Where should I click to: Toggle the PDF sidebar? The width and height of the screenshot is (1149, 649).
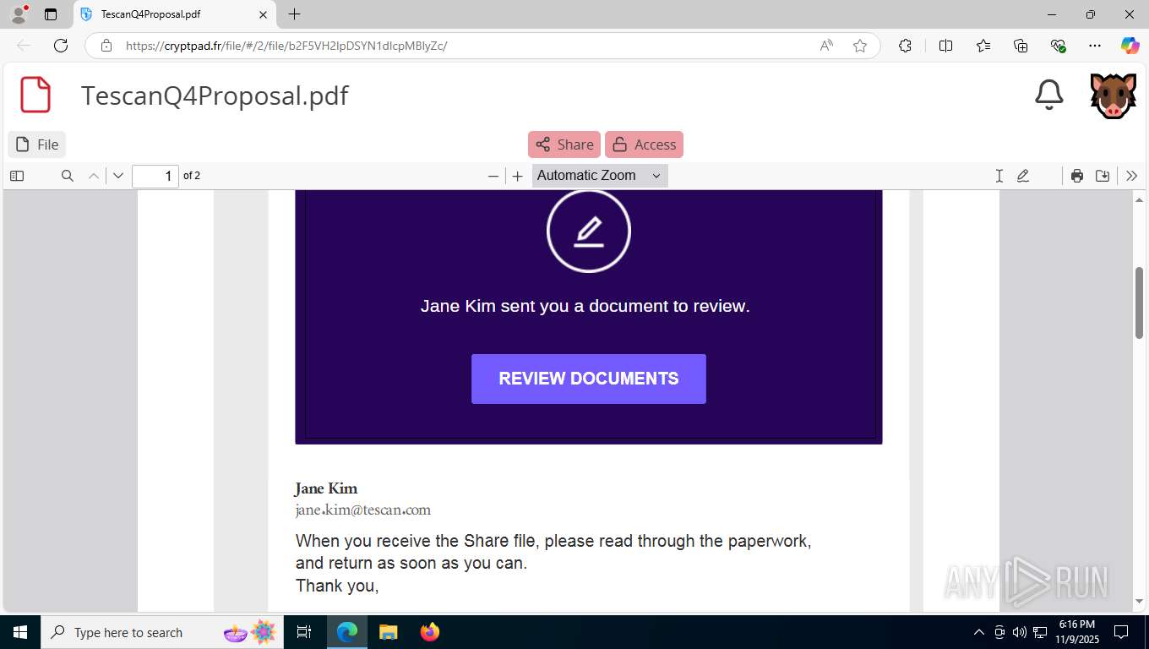pyautogui.click(x=17, y=176)
